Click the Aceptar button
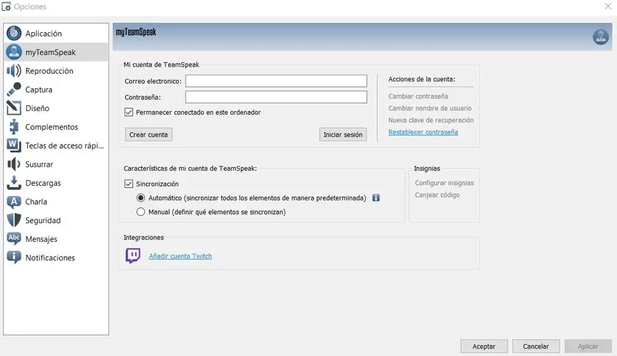The height and width of the screenshot is (356, 617). tap(484, 346)
